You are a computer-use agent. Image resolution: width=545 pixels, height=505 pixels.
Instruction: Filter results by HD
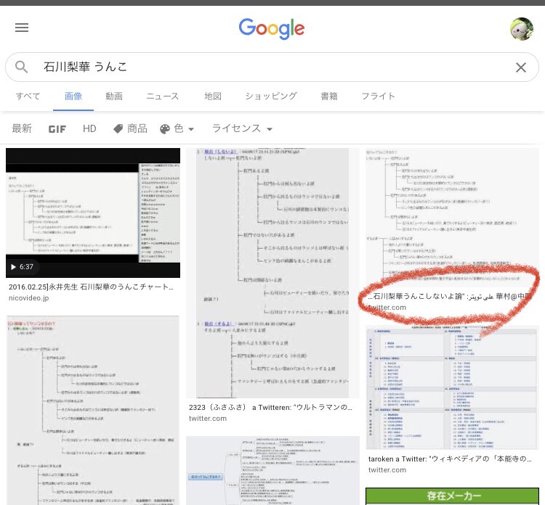pyautogui.click(x=89, y=128)
